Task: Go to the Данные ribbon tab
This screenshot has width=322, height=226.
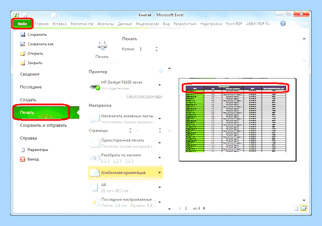Action: coord(125,24)
